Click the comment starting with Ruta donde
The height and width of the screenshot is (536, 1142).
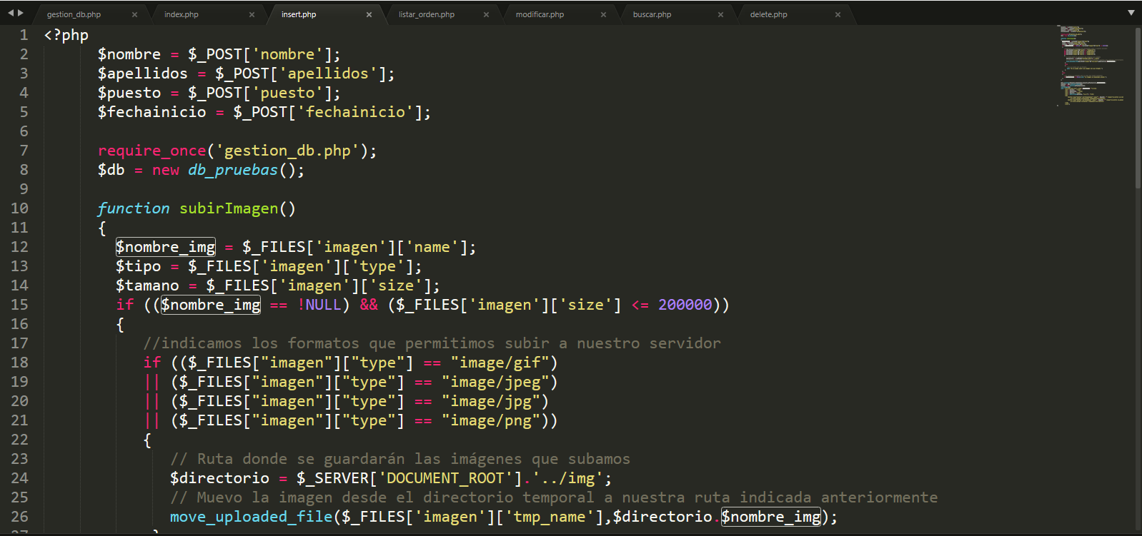pos(400,459)
